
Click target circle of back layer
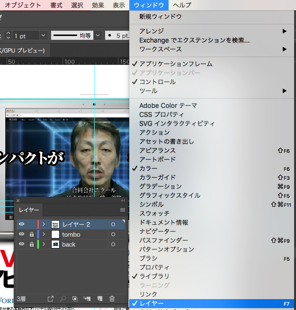113,244
